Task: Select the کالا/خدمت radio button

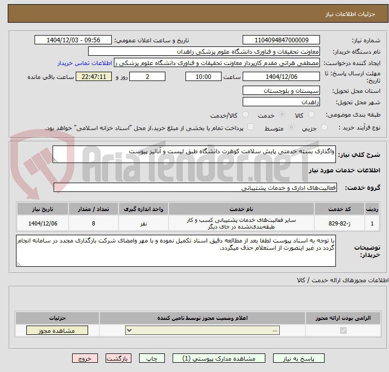Action: click(x=245, y=115)
